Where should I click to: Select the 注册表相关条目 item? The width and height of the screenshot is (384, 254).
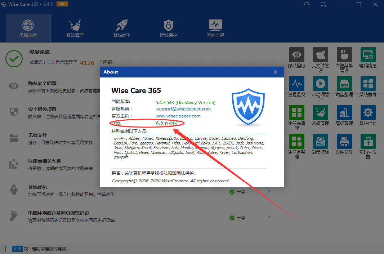point(44,161)
